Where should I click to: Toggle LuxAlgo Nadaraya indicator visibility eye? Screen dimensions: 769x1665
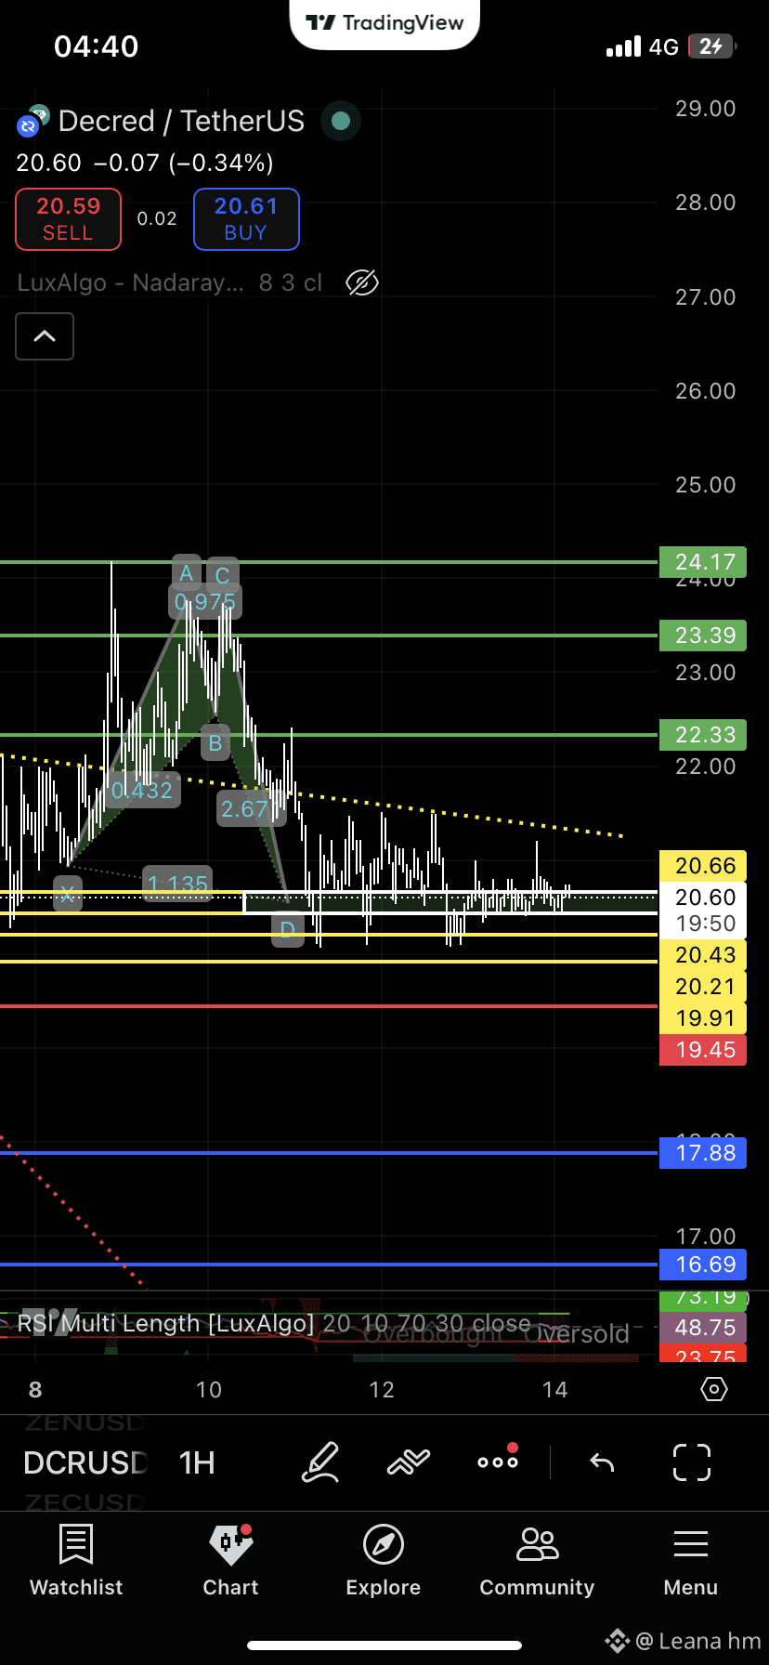362,282
